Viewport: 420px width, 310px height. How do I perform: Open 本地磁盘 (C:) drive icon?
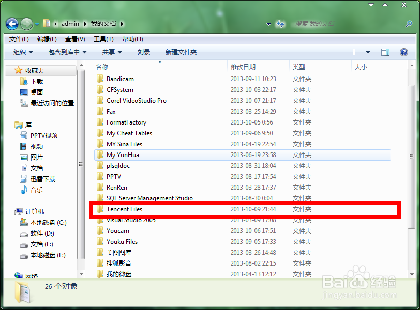point(24,222)
